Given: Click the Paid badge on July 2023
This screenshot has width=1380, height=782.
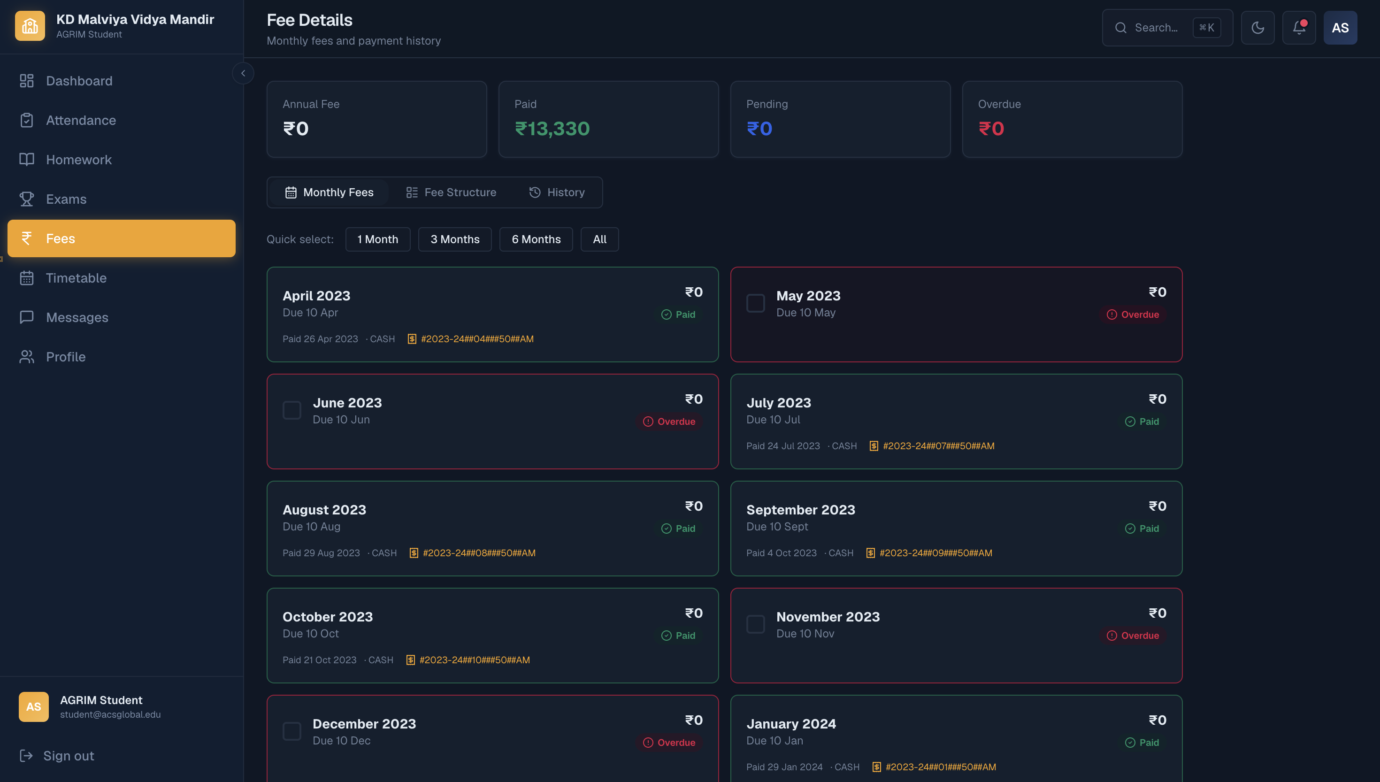Looking at the screenshot, I should (x=1142, y=421).
